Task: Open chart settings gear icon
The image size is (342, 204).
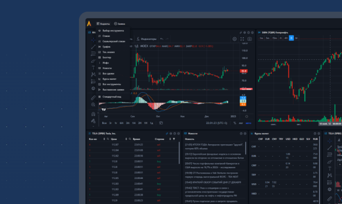Action: pos(235,39)
